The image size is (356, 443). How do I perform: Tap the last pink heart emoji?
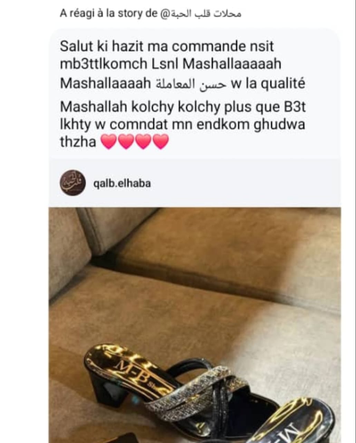coord(161,142)
